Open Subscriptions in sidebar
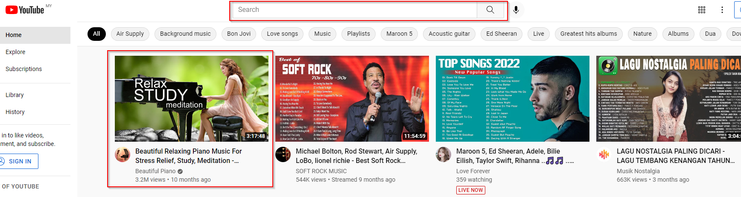 (35, 69)
